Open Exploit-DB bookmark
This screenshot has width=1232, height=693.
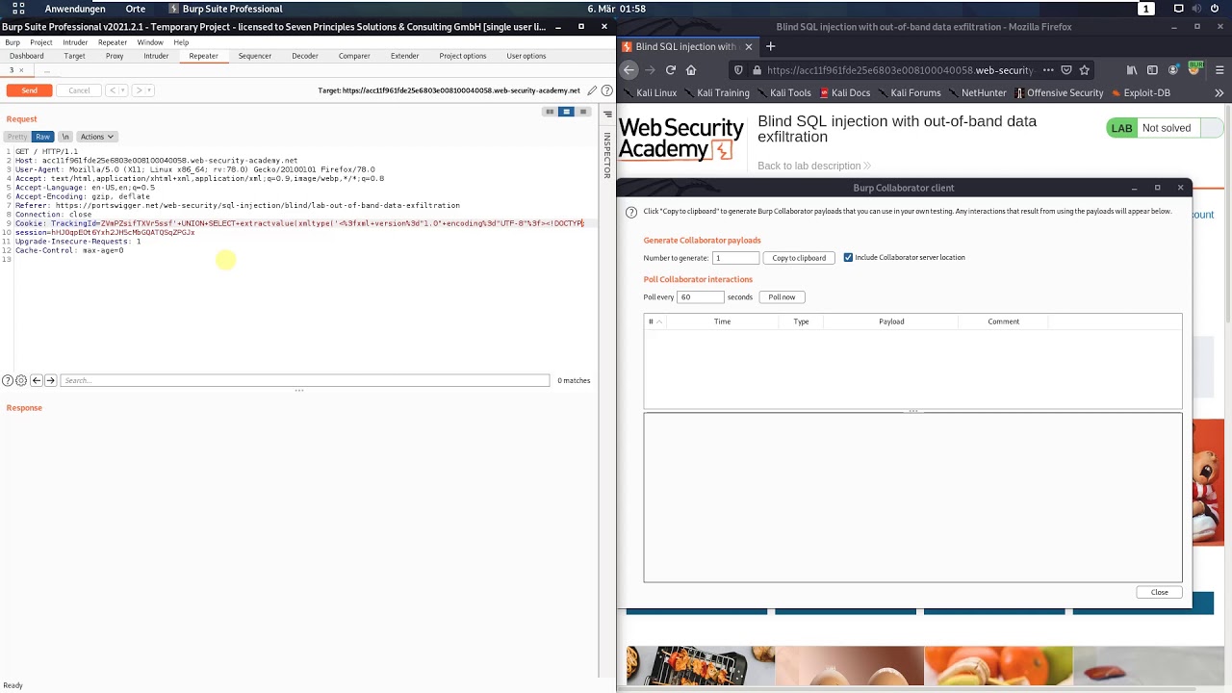click(x=1140, y=93)
